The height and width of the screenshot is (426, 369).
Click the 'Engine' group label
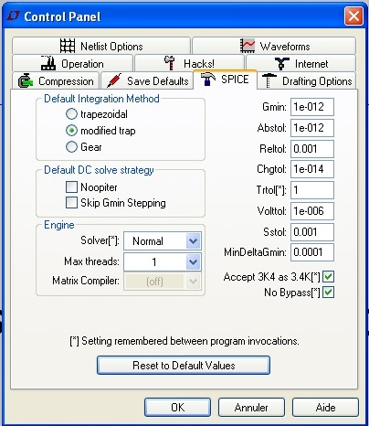(x=59, y=225)
